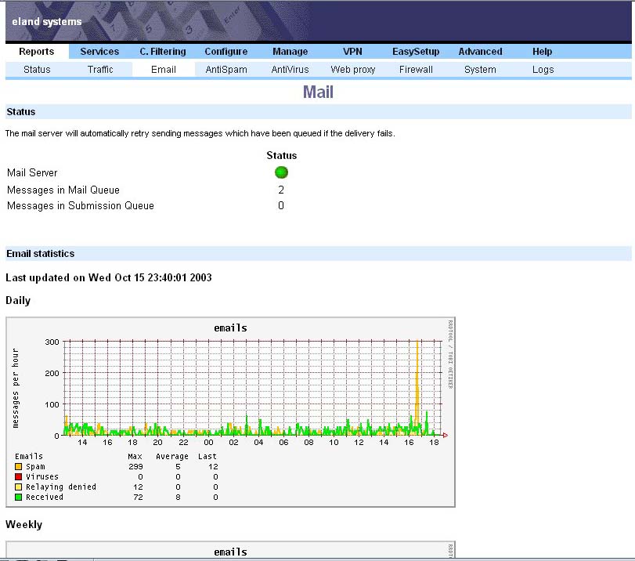Click the Mail Server label
The height and width of the screenshot is (561, 635).
tap(32, 172)
